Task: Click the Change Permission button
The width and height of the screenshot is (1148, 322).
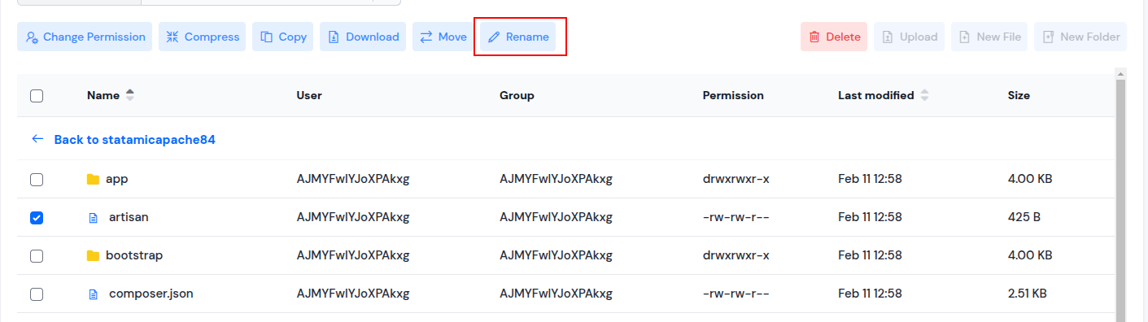Action: click(85, 37)
